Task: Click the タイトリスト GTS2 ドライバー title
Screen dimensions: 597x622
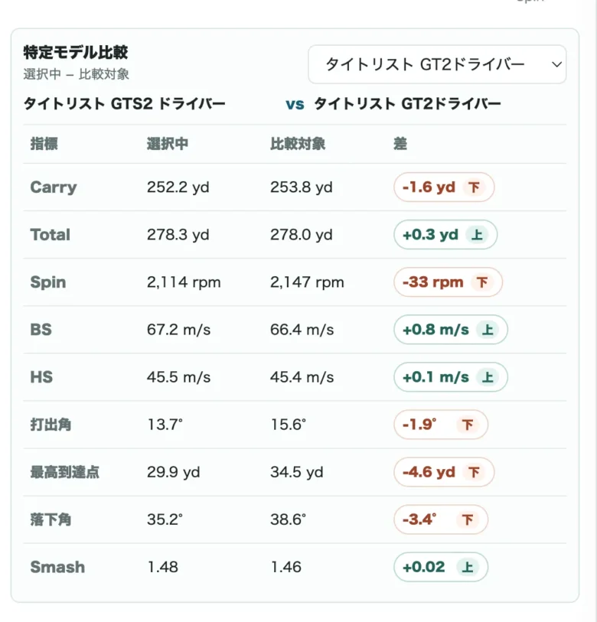Action: [124, 104]
